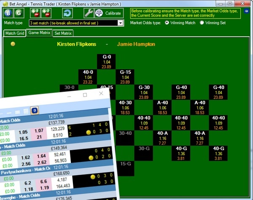Viewport: 253px width, 200px height.
Task: Select the 30-G matrix cell
Action: tap(144, 153)
